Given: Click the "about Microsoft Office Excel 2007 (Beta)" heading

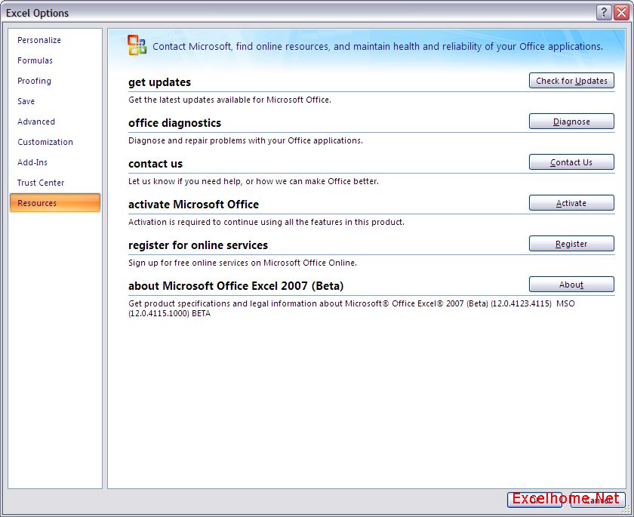Looking at the screenshot, I should [x=235, y=286].
